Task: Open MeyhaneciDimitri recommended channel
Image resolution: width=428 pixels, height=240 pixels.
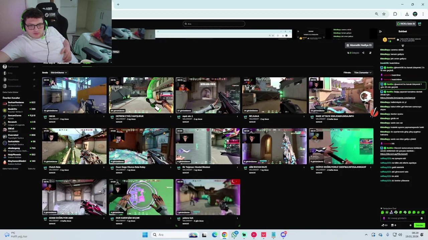Action: point(19,162)
